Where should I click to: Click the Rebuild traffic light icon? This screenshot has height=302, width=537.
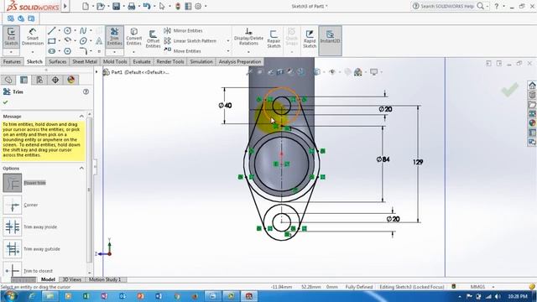point(177,6)
